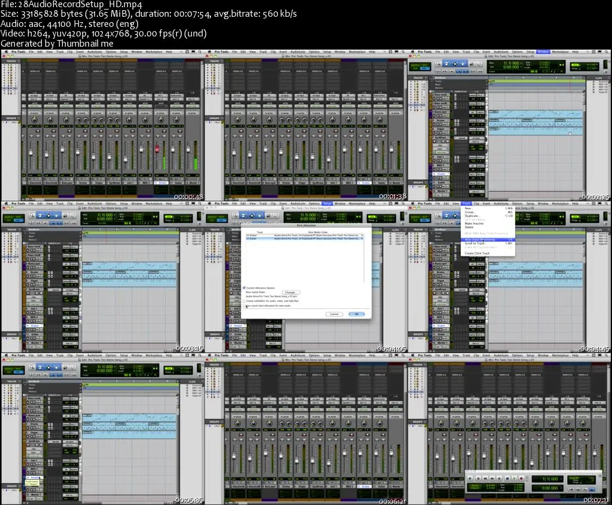
Task: Click the Guitar pan knob in the 00:01:38 mixer
Action: point(380,120)
